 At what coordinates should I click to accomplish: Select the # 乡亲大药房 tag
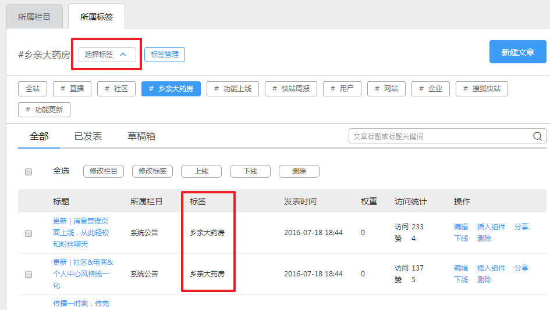171,88
